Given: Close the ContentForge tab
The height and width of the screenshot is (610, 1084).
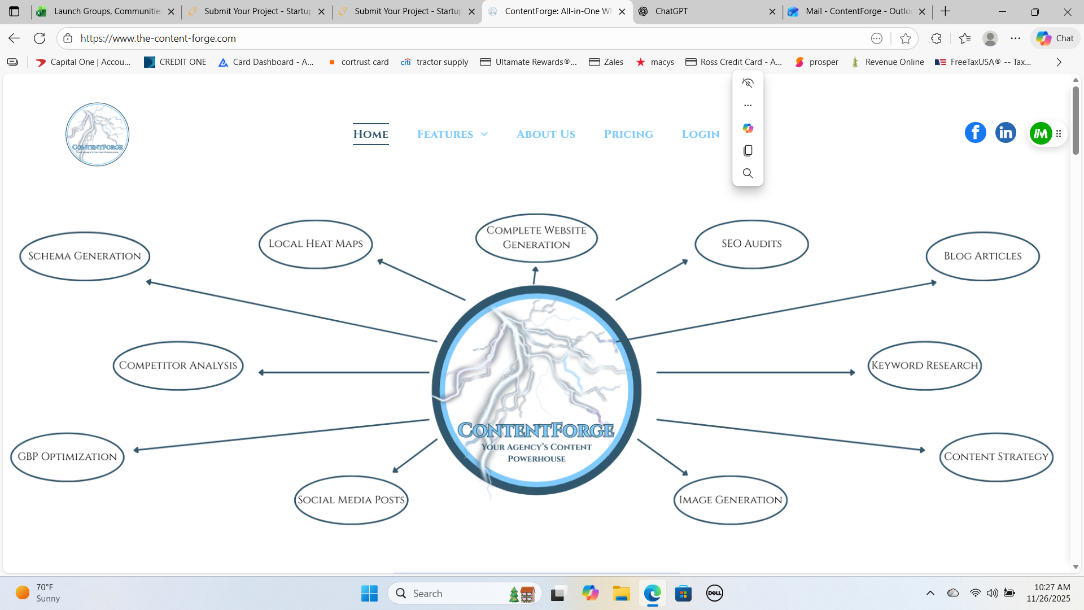Looking at the screenshot, I should pos(622,11).
